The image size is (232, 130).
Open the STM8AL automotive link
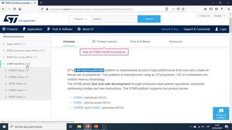(95, 108)
